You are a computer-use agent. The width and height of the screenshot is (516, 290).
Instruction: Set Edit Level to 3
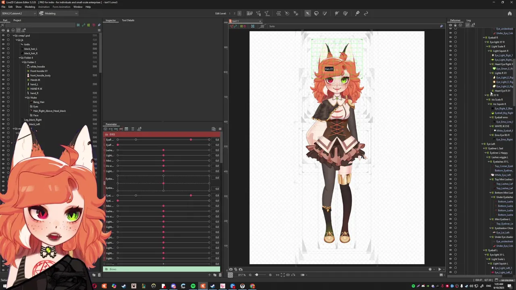coord(240,13)
